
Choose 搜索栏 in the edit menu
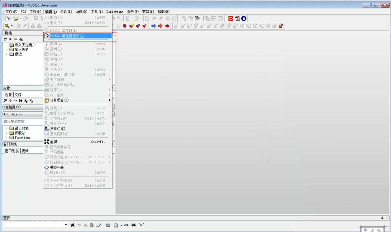78,129
